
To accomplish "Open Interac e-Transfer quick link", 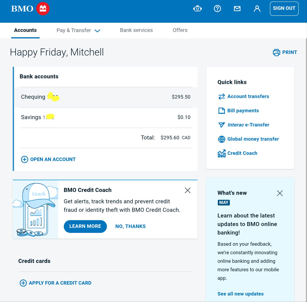I will (x=248, y=125).
